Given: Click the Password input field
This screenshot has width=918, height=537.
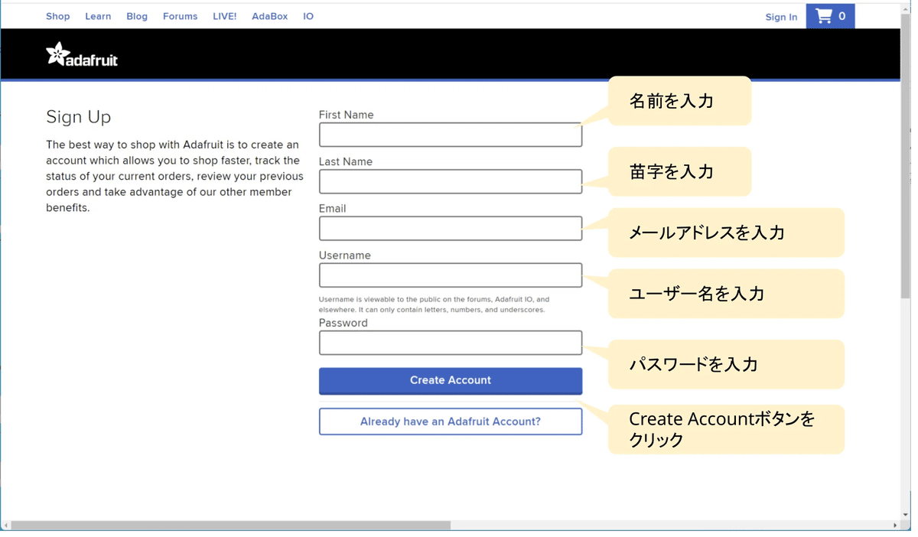Looking at the screenshot, I should pyautogui.click(x=450, y=342).
